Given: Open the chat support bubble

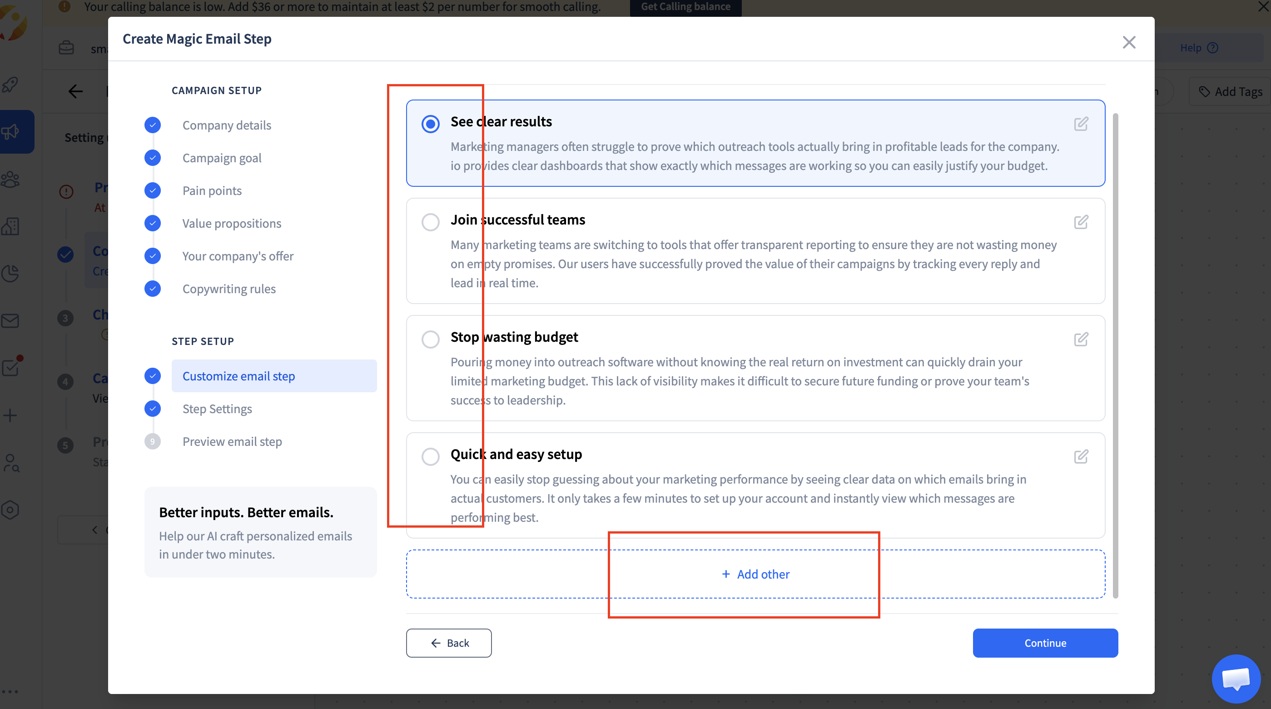Looking at the screenshot, I should 1236,679.
